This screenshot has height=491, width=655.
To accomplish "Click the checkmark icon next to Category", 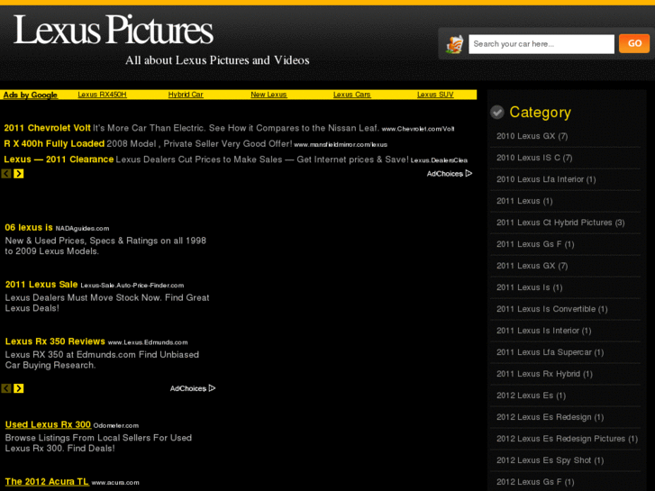I will [497, 112].
